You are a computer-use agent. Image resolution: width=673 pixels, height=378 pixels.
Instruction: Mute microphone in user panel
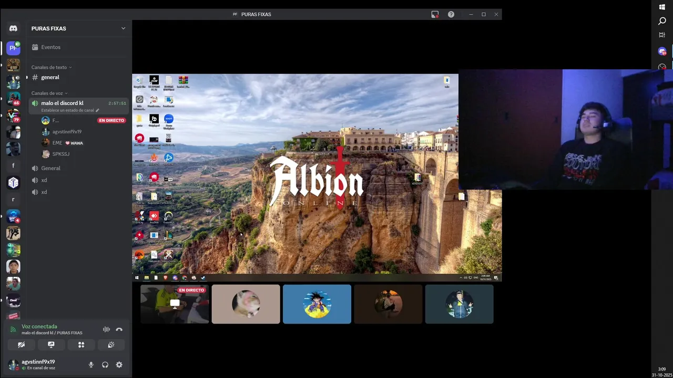[91, 364]
